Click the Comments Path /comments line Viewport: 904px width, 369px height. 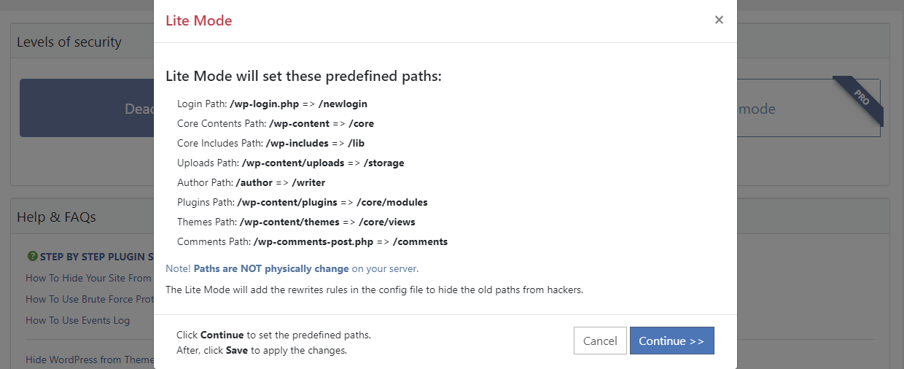tap(312, 241)
